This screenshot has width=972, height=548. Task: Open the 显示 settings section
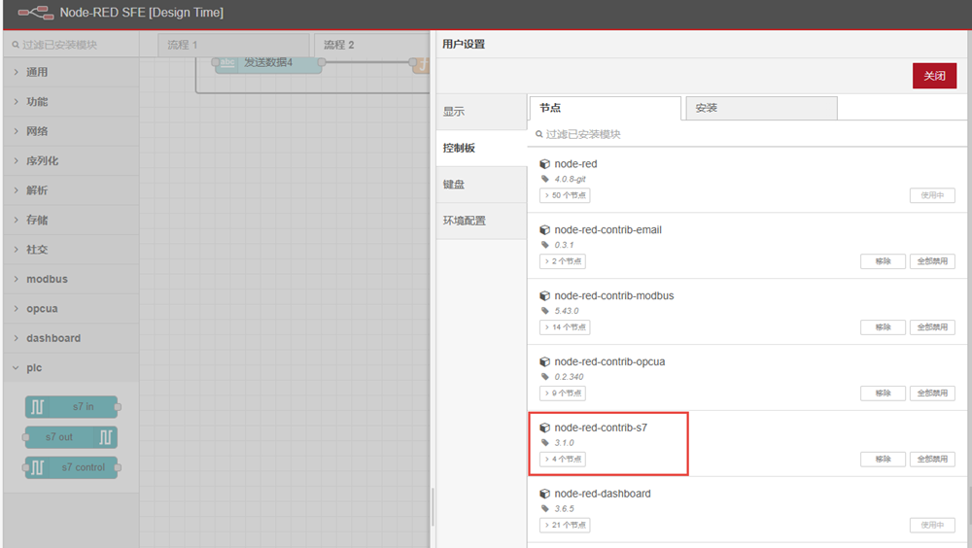[482, 112]
